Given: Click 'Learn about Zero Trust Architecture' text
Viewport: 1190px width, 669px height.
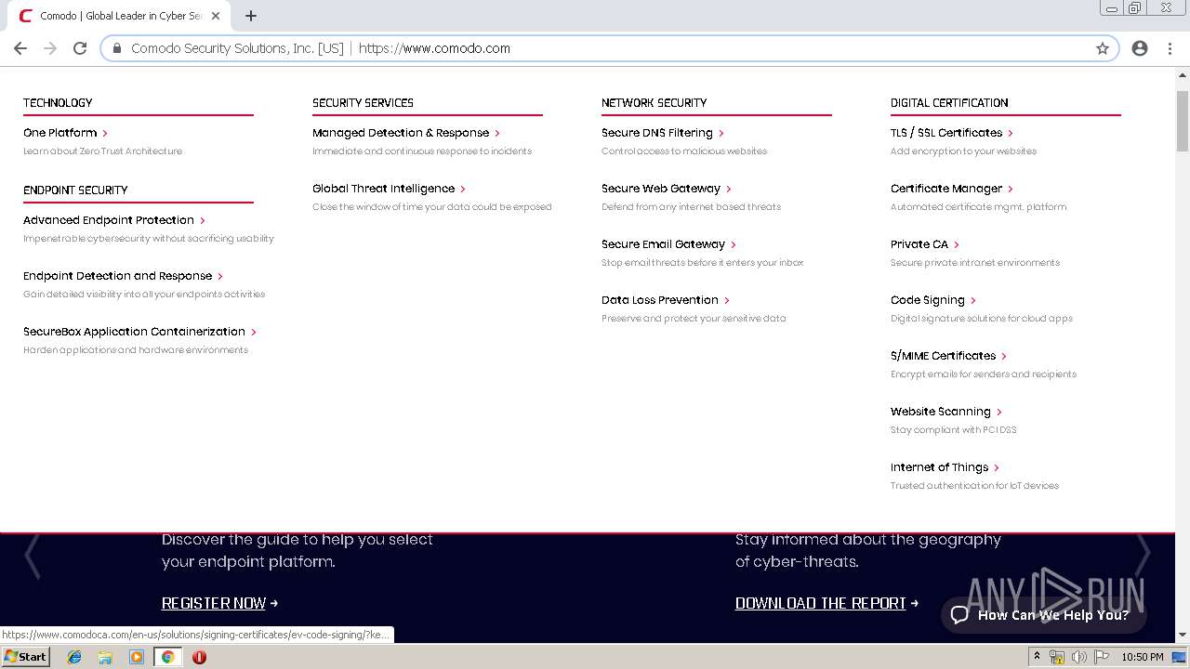Looking at the screenshot, I should [103, 151].
